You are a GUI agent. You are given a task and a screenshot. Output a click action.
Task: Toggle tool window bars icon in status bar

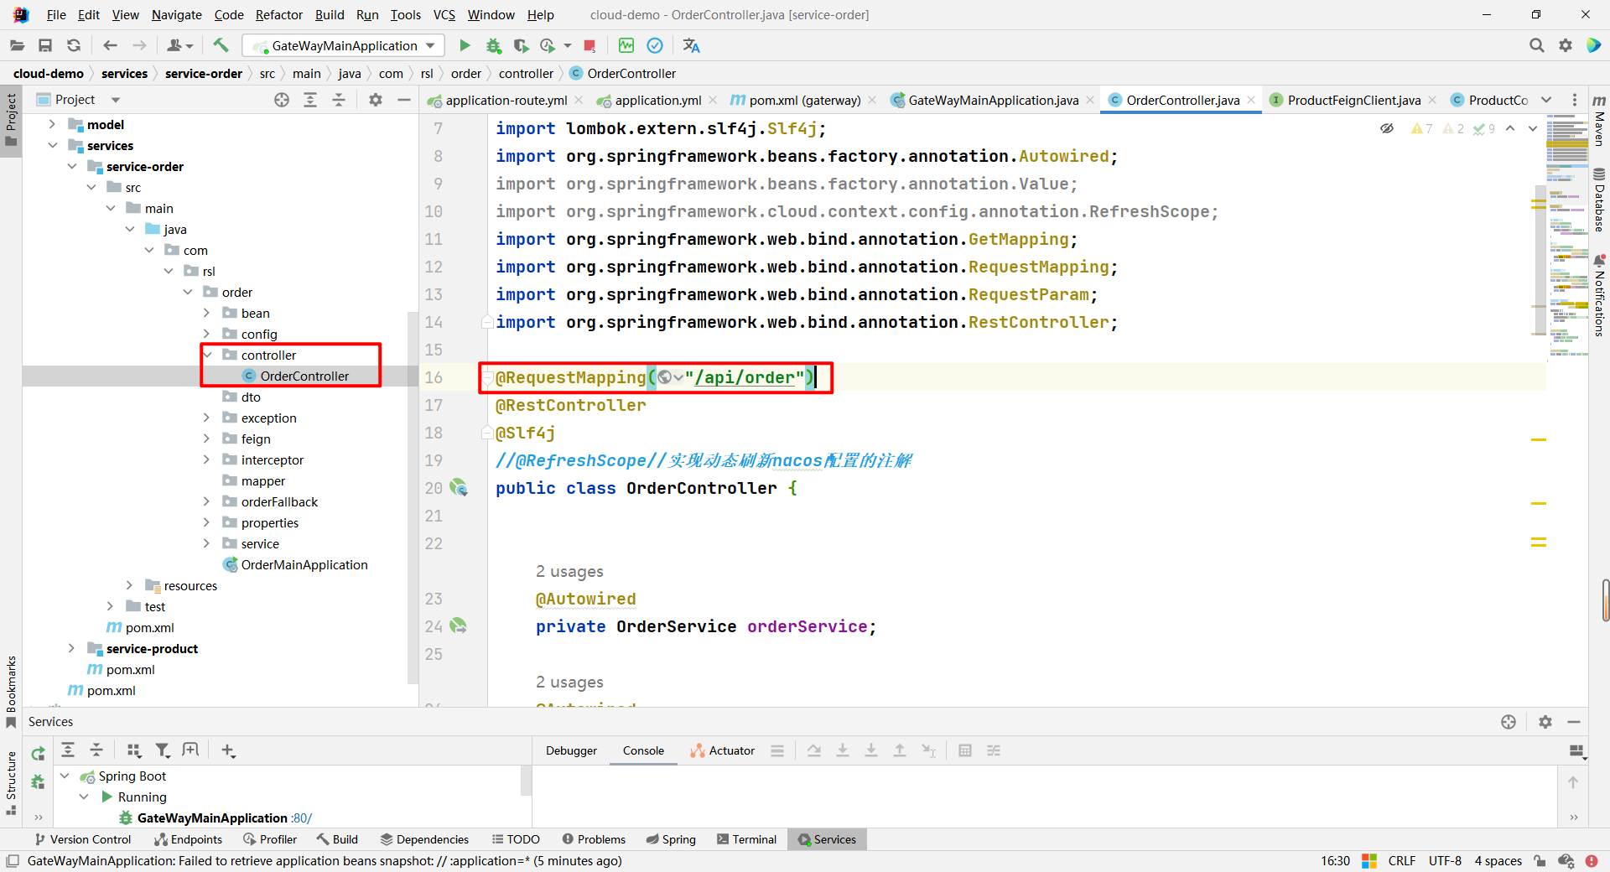pyautogui.click(x=13, y=861)
